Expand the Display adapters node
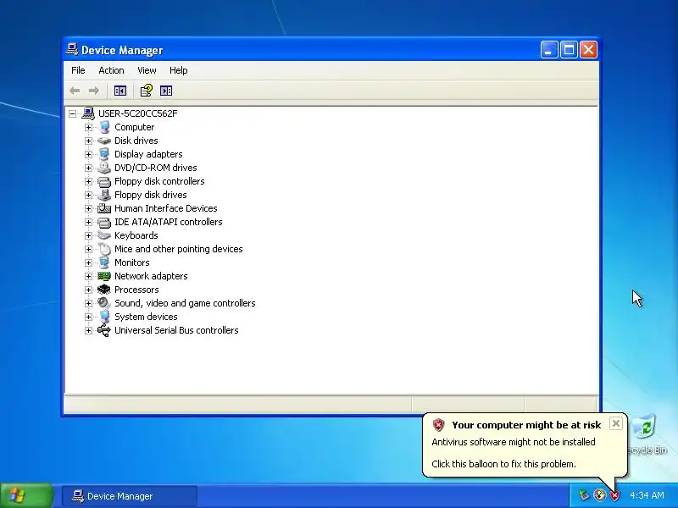The image size is (678, 508). pos(89,154)
